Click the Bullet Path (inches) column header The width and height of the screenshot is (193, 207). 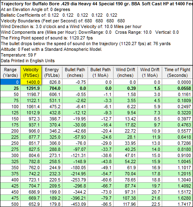(75, 72)
